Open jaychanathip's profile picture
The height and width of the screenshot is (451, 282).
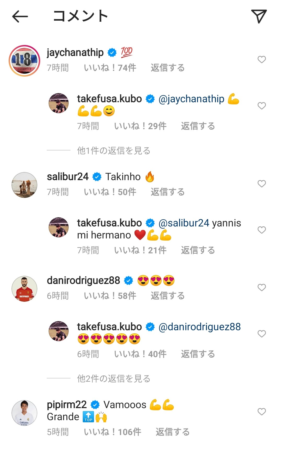coord(24,61)
